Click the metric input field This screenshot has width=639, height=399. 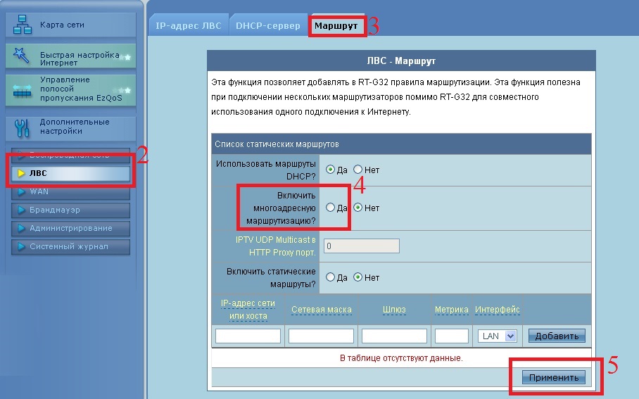(x=452, y=336)
